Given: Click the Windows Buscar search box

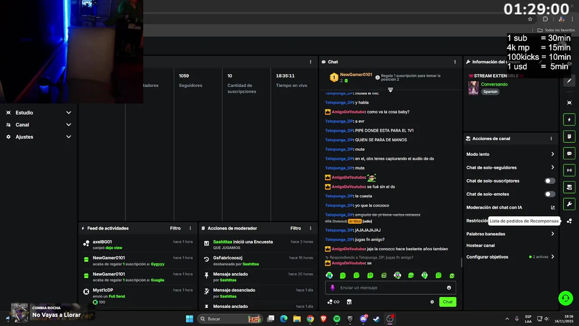Looking at the screenshot, I should click(x=231, y=319).
